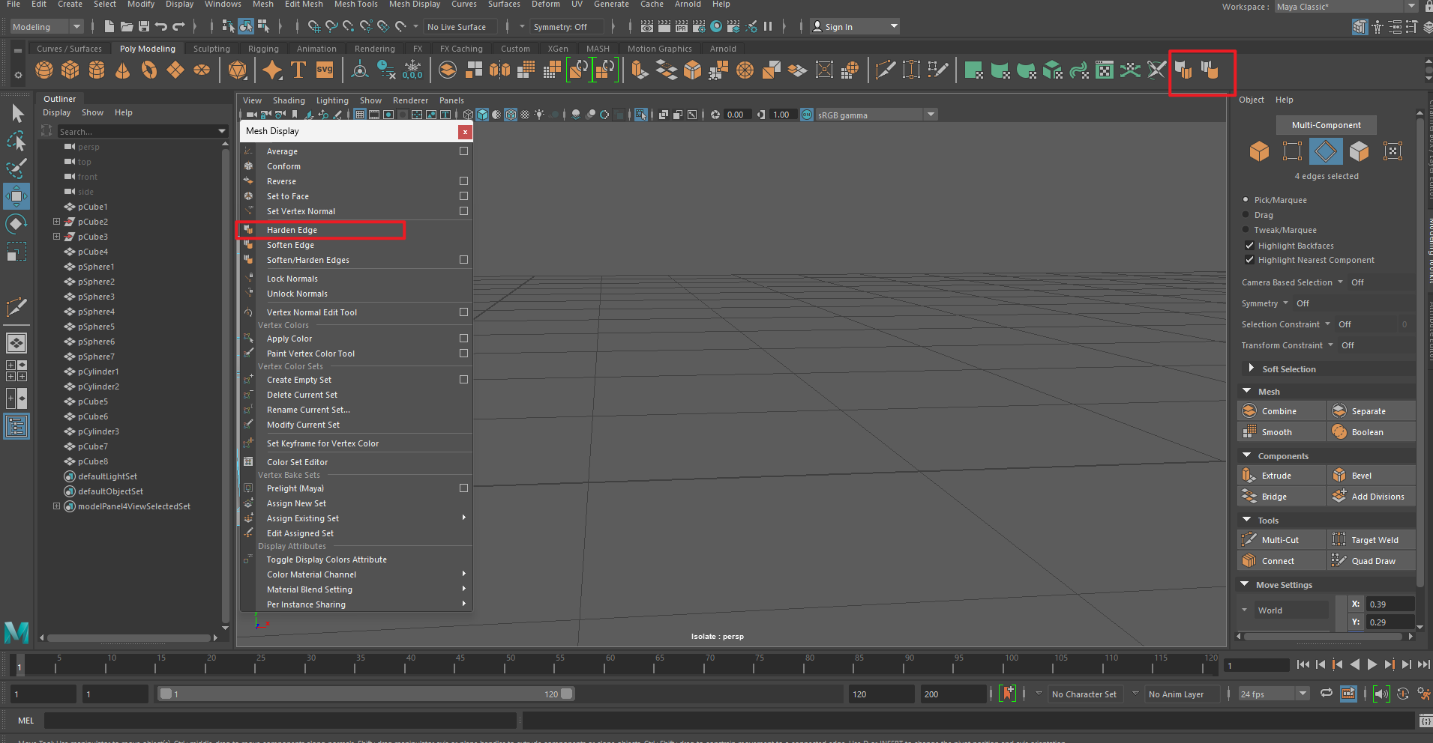Screen dimensions: 1433x743
Task: Click the Outliner search field
Action: click(x=142, y=132)
